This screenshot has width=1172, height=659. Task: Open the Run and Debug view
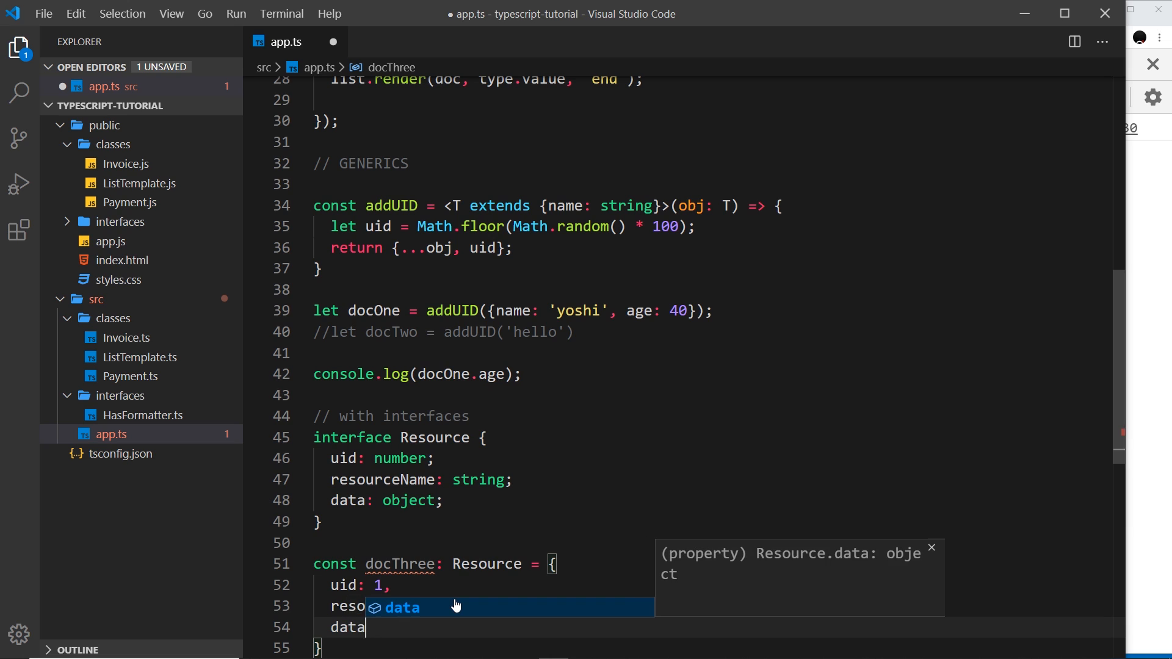tap(20, 184)
